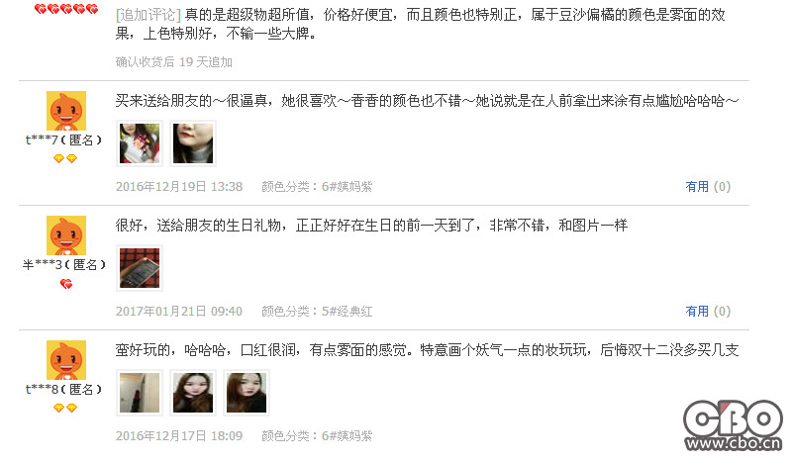Click the CBO logo watermark

click(733, 418)
